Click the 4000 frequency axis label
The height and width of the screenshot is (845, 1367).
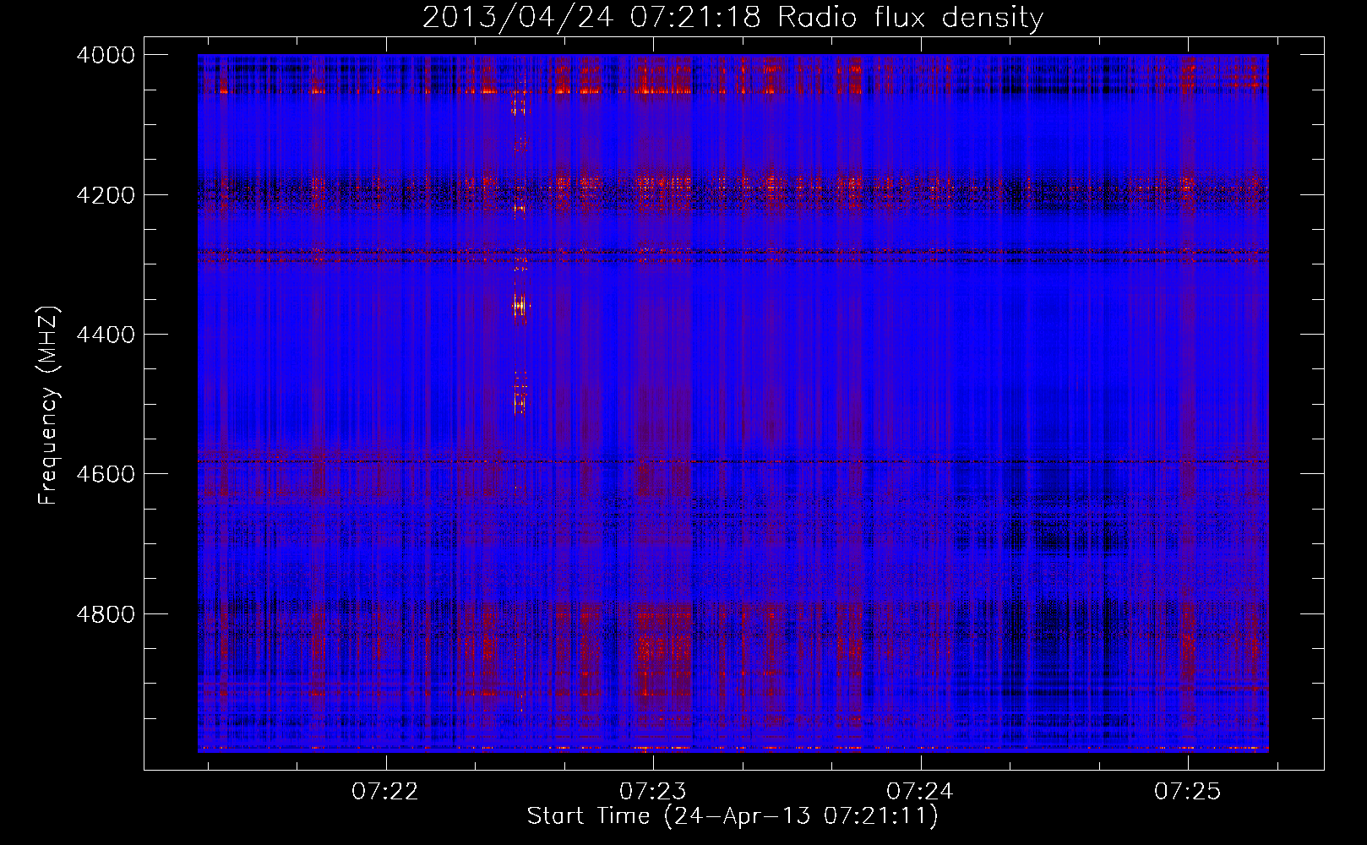(106, 55)
